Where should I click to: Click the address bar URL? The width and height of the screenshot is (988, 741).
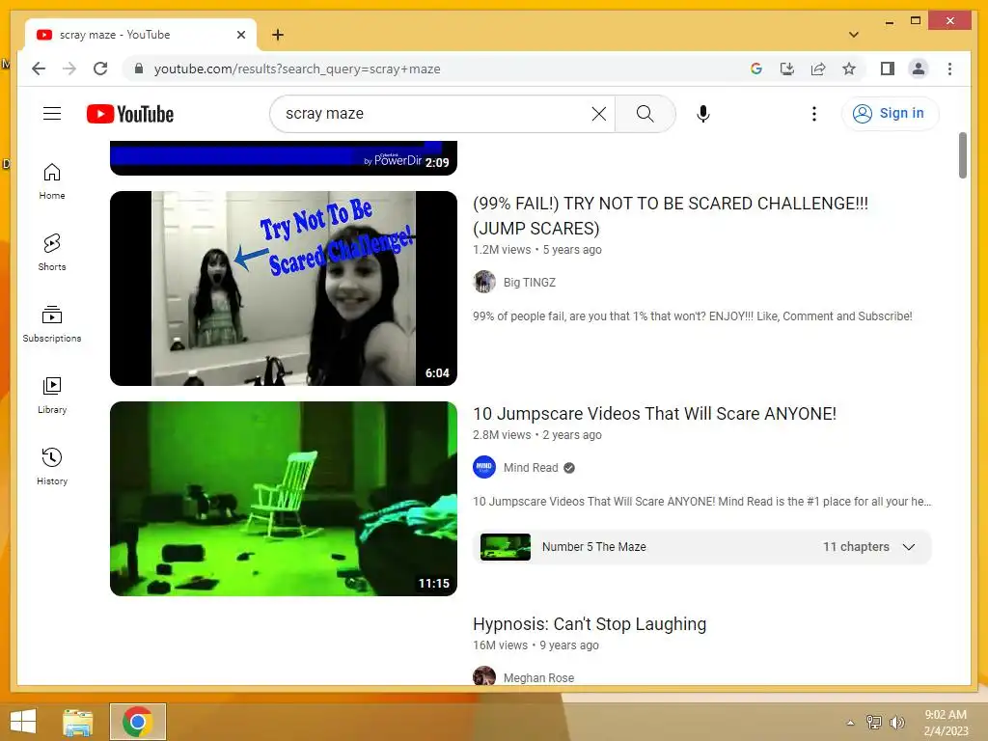(x=297, y=69)
